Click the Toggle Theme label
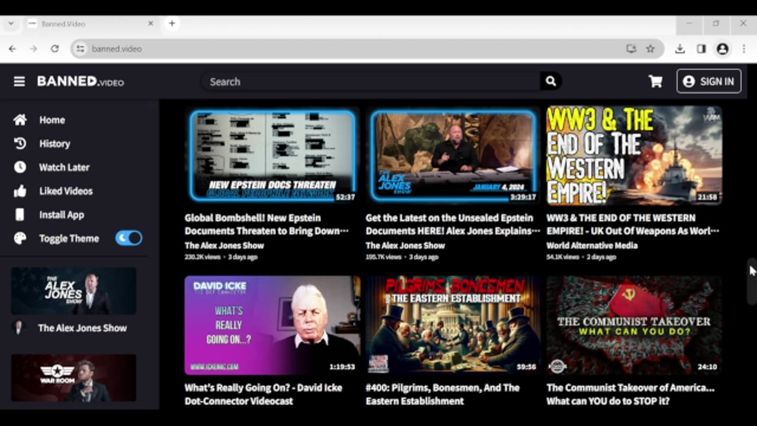This screenshot has height=426, width=757. click(69, 238)
